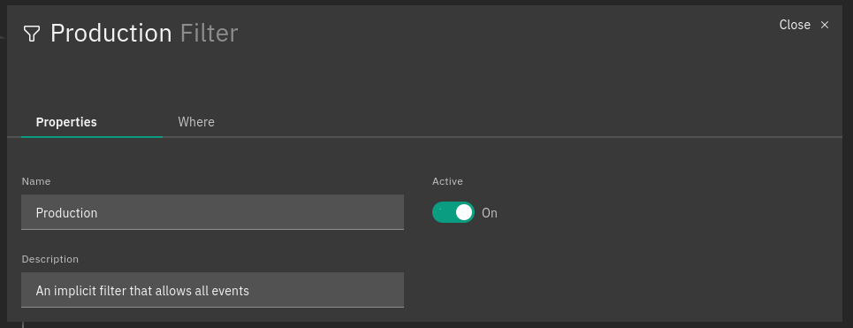Viewport: 853px width, 328px height.
Task: Focus the Name input field
Action: point(213,212)
